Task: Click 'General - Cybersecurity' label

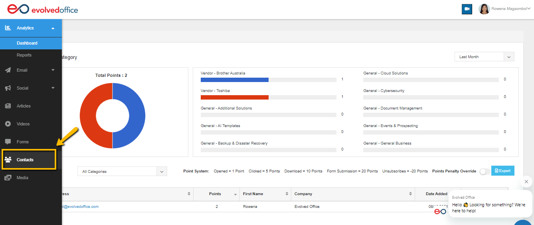Action: coord(384,91)
